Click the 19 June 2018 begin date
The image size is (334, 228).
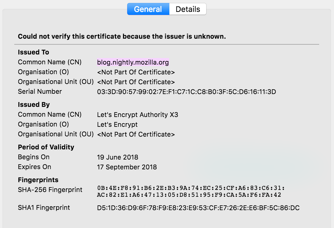click(118, 157)
